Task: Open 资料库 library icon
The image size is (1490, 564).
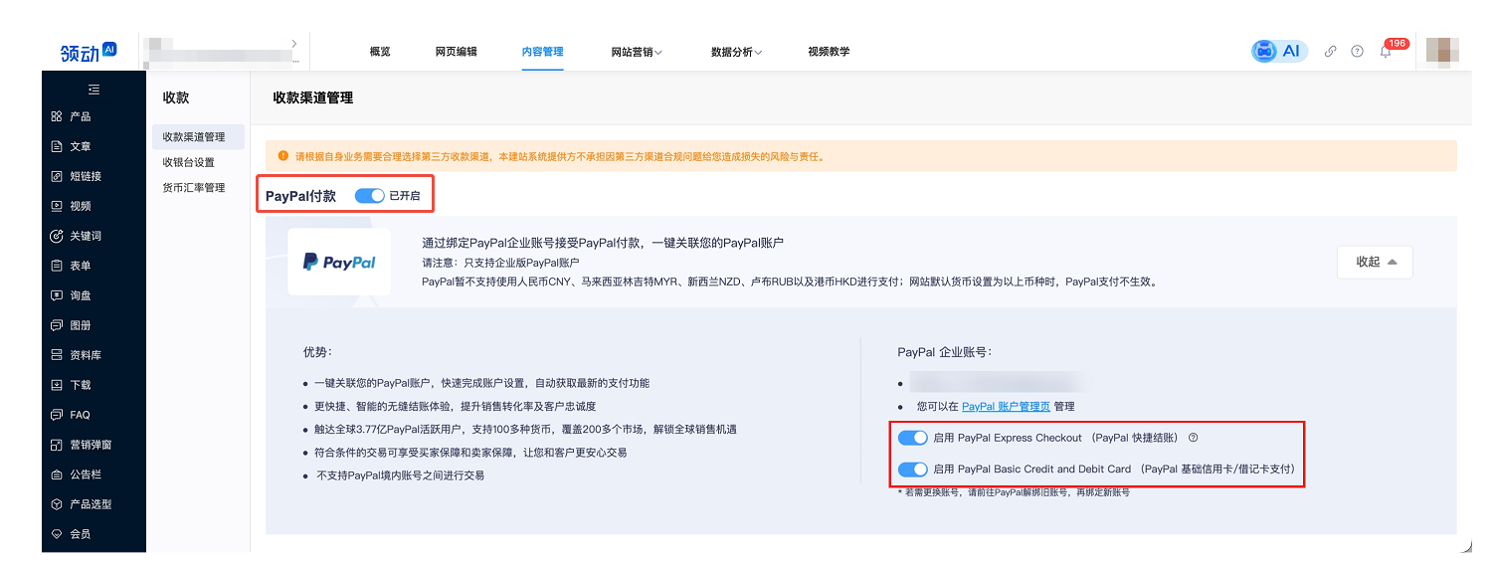Action: tap(57, 355)
